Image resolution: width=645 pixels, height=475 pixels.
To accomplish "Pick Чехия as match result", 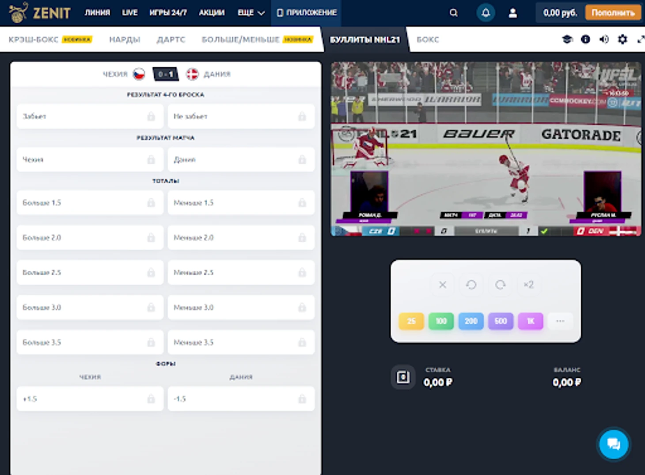I will pyautogui.click(x=90, y=160).
